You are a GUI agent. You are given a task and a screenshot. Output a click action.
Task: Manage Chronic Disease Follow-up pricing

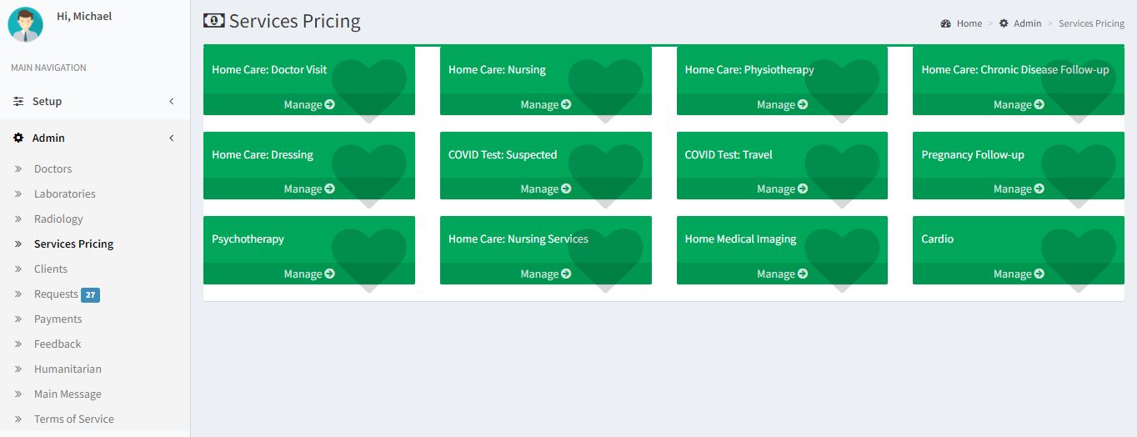[1019, 104]
